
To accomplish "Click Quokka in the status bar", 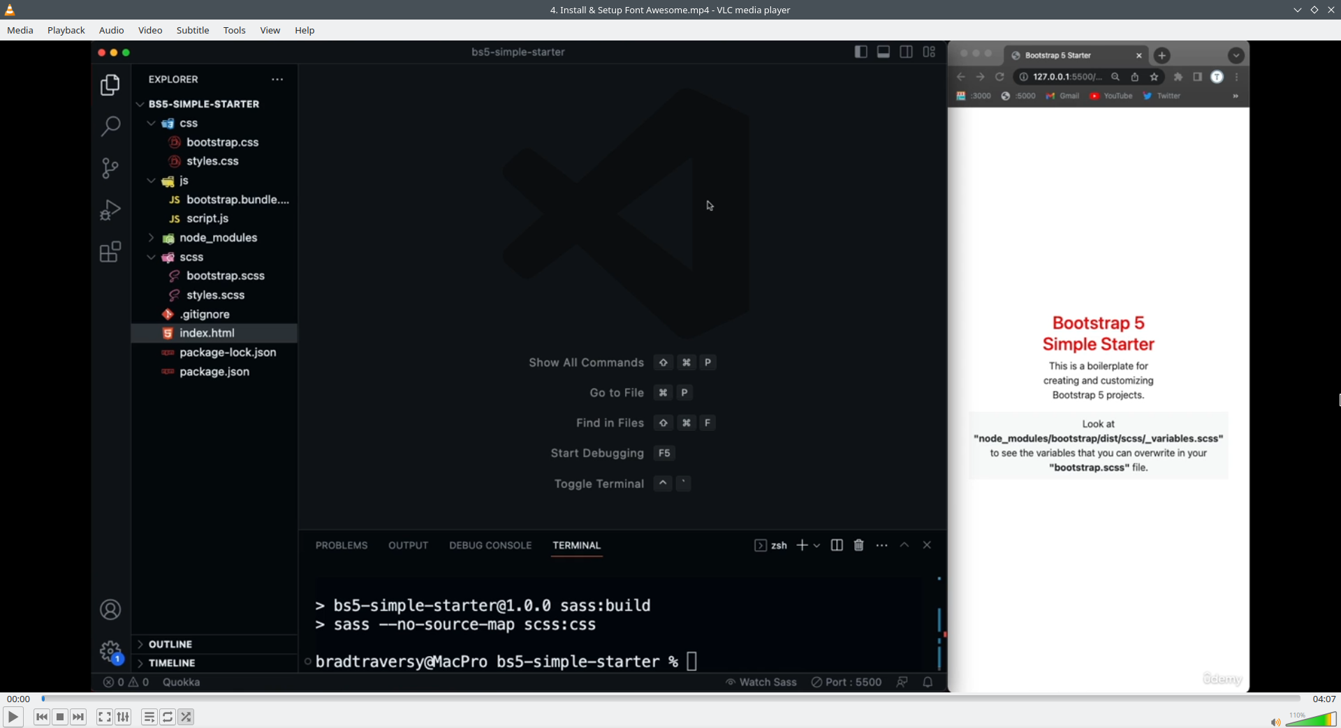I will 182,682.
